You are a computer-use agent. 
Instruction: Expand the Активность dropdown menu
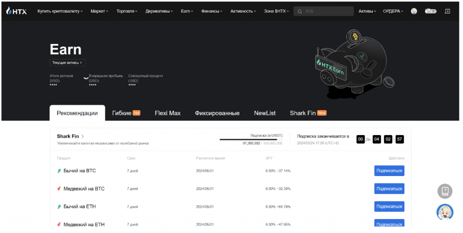tap(243, 11)
